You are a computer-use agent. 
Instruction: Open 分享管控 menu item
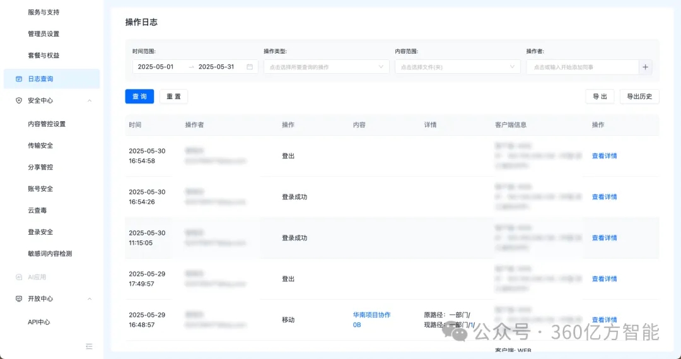[40, 167]
